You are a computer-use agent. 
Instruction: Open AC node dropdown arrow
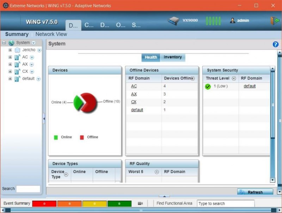pos(32,57)
